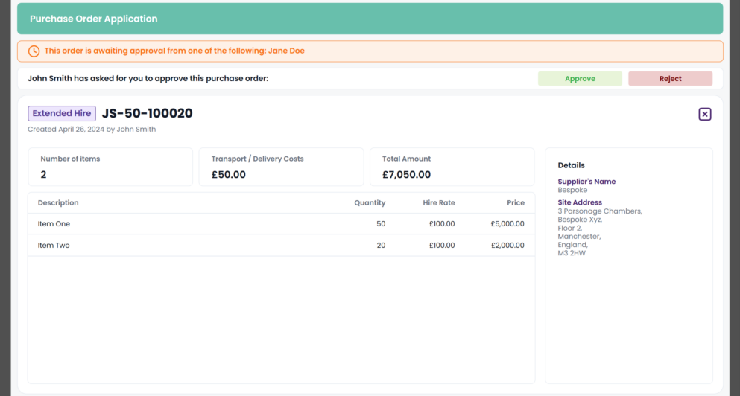Click the Extended Hire badge
This screenshot has width=740, height=396.
coord(62,114)
